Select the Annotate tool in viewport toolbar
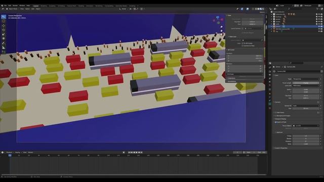This screenshot has width=324, height=182. (x=4, y=43)
